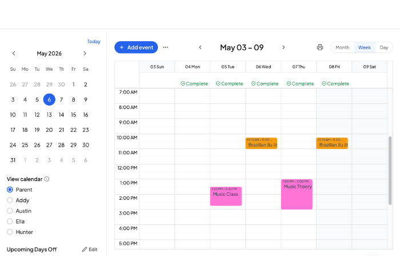Click the 07 Thu column header

pyautogui.click(x=299, y=67)
